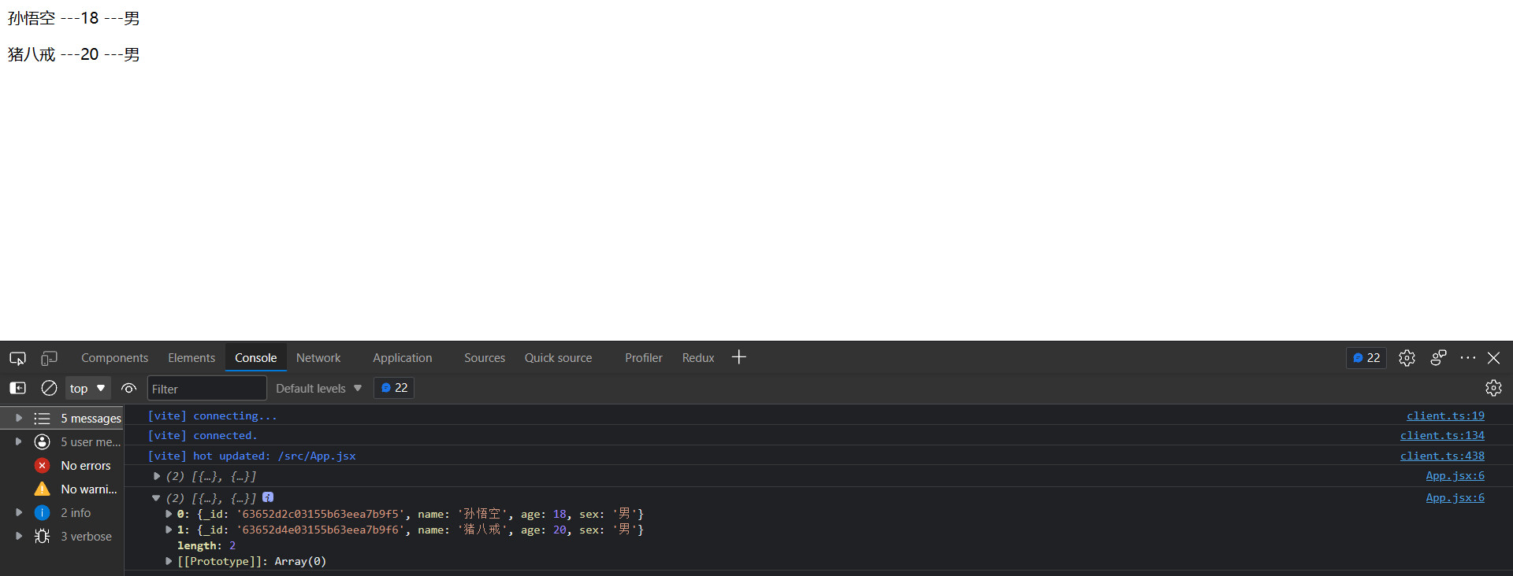Add a new tool with the plus icon
This screenshot has height=576, width=1513.
(x=738, y=357)
